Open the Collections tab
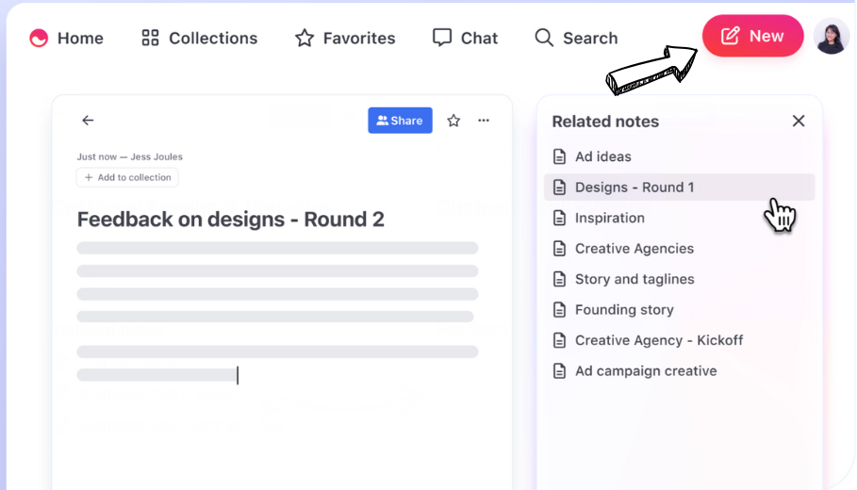 click(199, 39)
